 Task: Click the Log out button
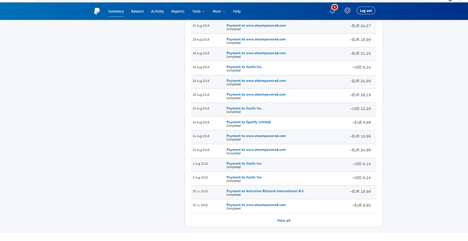click(x=365, y=11)
